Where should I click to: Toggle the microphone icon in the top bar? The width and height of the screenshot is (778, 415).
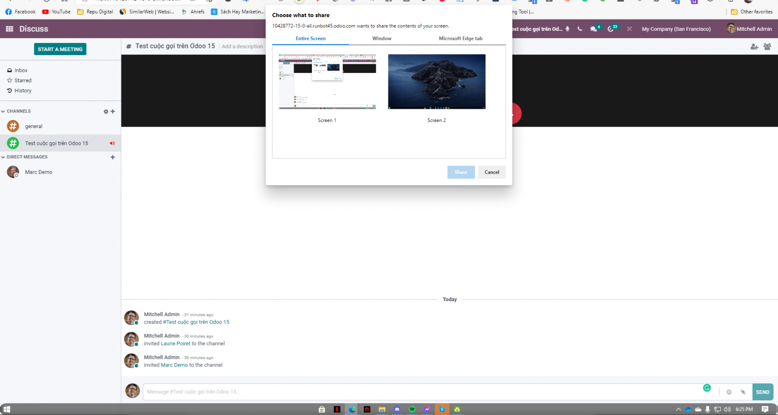pos(567,29)
